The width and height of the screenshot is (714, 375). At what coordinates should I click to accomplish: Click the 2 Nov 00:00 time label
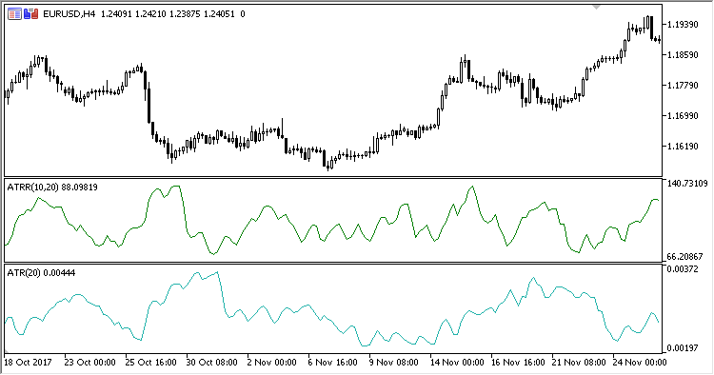pyautogui.click(x=272, y=363)
